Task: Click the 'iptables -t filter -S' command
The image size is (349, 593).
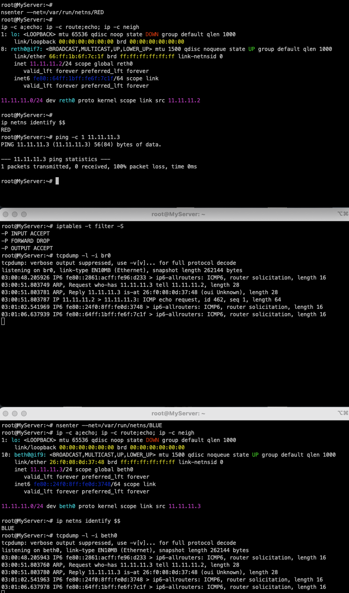Action: [x=90, y=226]
